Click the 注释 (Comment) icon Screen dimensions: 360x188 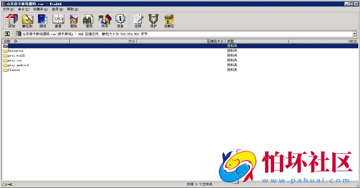tap(138, 21)
